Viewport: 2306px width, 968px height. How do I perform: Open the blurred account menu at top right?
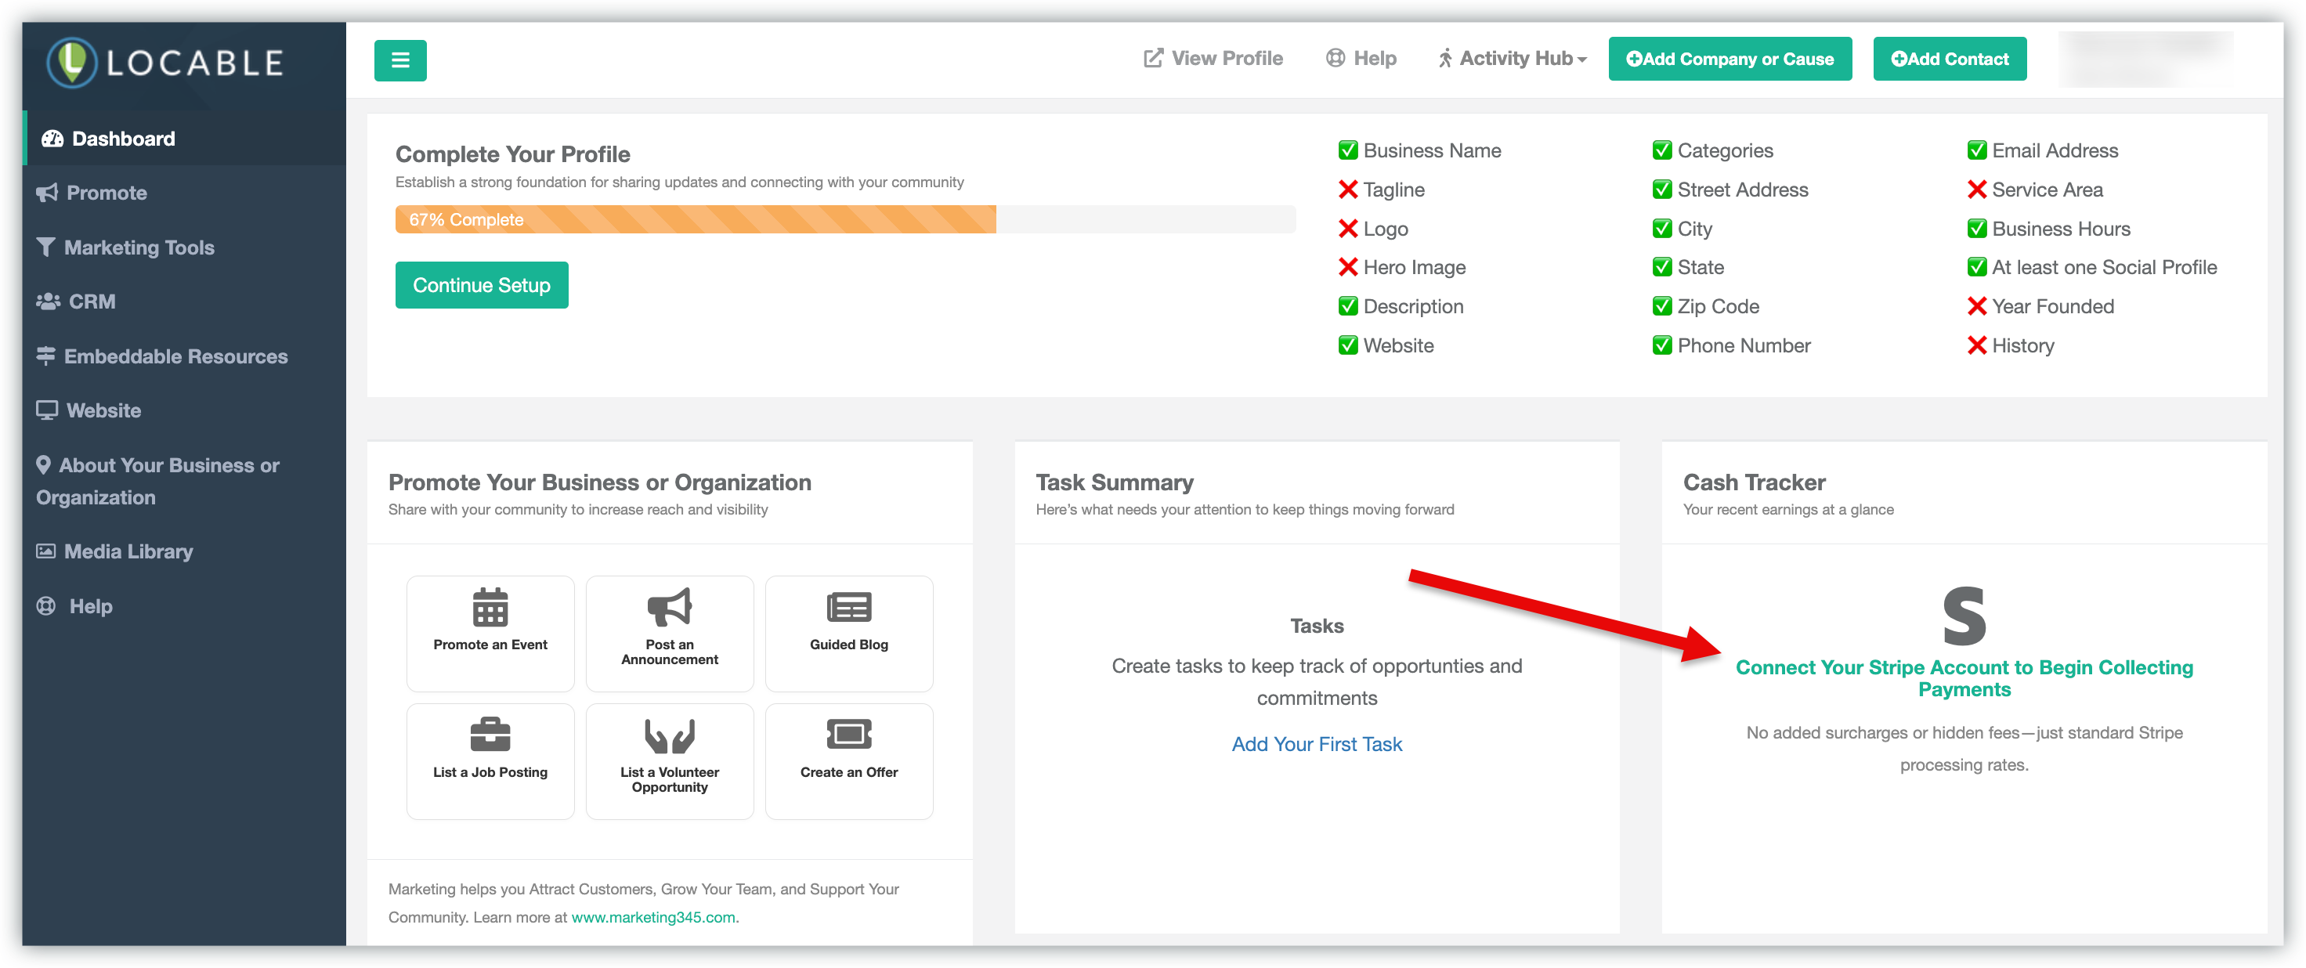click(x=2145, y=59)
